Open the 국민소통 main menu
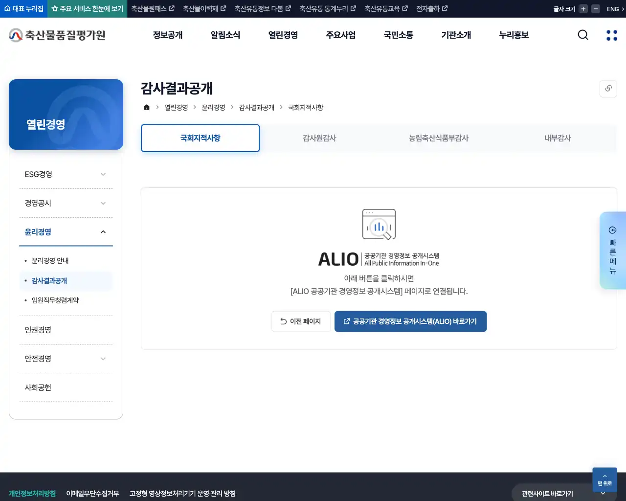This screenshot has height=501, width=626. [x=399, y=35]
